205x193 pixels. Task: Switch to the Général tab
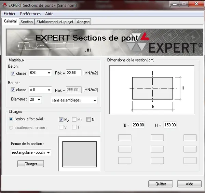[x=10, y=21]
